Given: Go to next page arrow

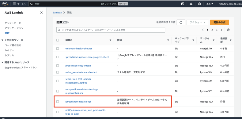Looking at the screenshot, I should click(221, 30).
